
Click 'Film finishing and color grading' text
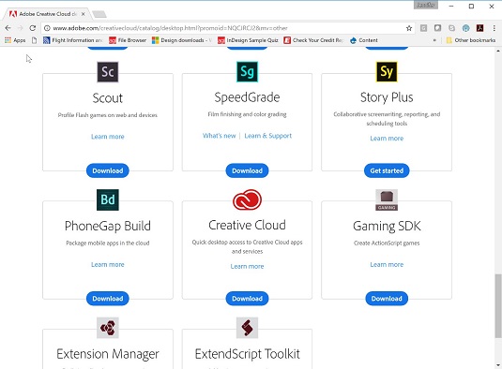247,114
